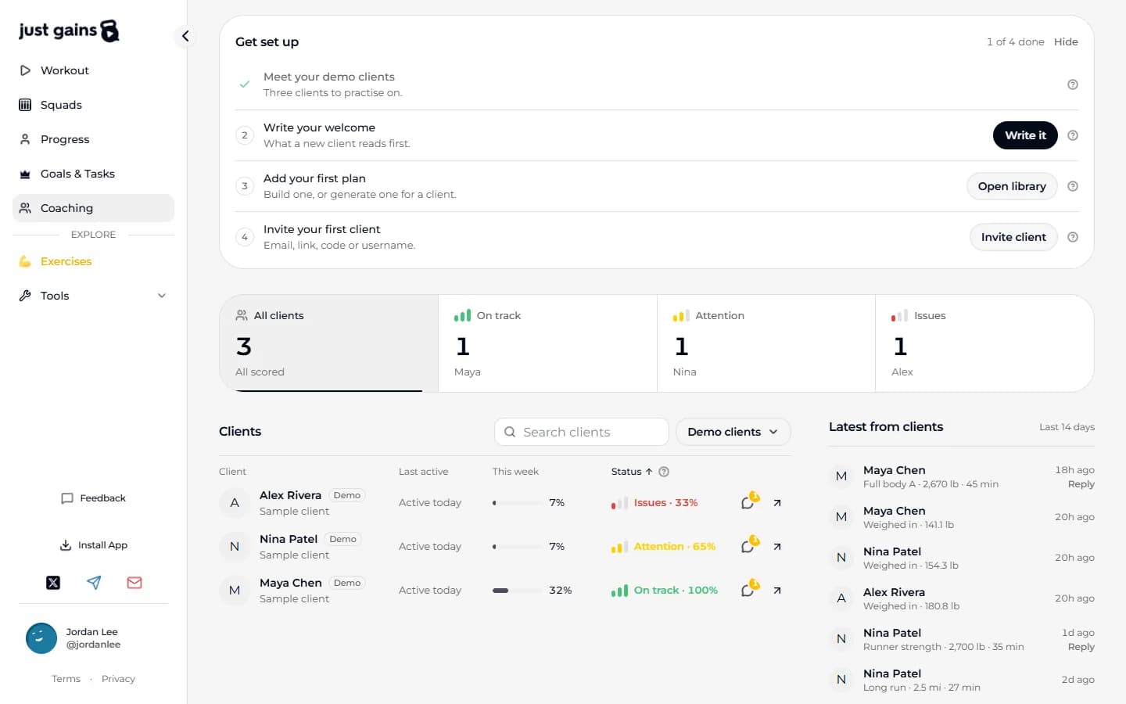Filter by Attention clients
This screenshot has width=1126, height=704.
tap(766, 343)
